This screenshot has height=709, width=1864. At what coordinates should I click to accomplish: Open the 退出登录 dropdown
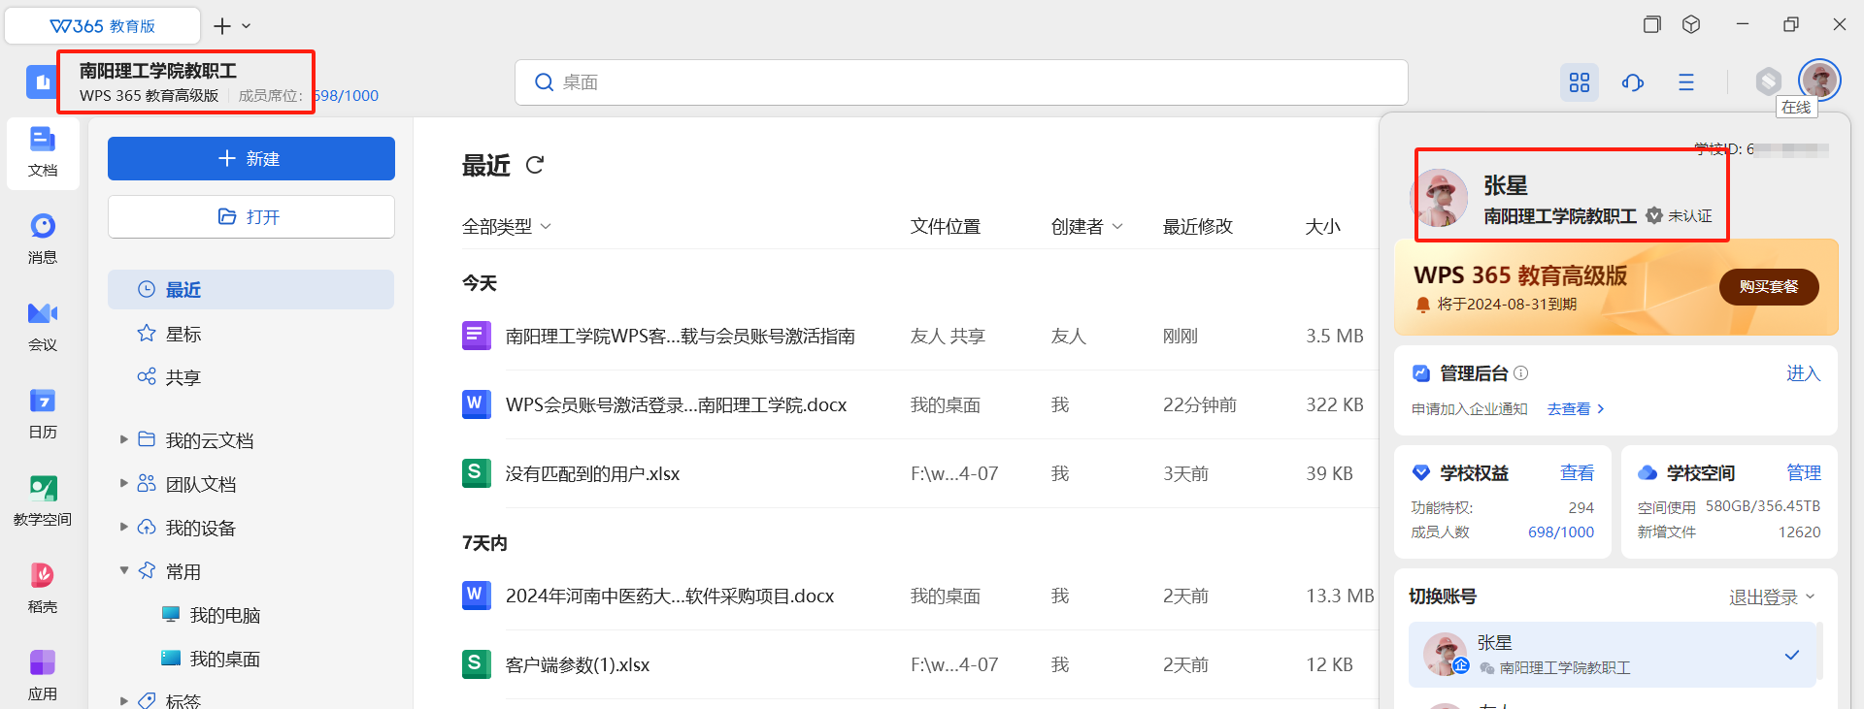point(1771,597)
